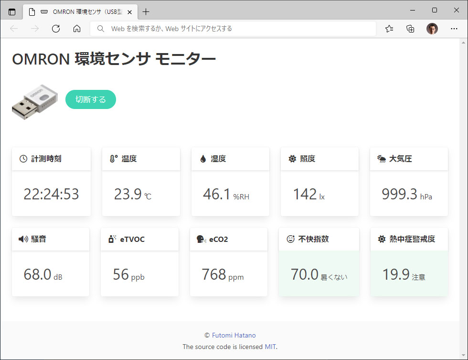Viewport: 468px width, 360px height.
Task: Click the sun icon beside 照度
Action: [x=292, y=159]
